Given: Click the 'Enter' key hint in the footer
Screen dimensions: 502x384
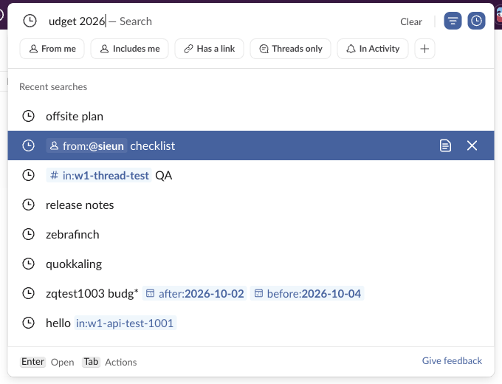Looking at the screenshot, I should pyautogui.click(x=32, y=362).
